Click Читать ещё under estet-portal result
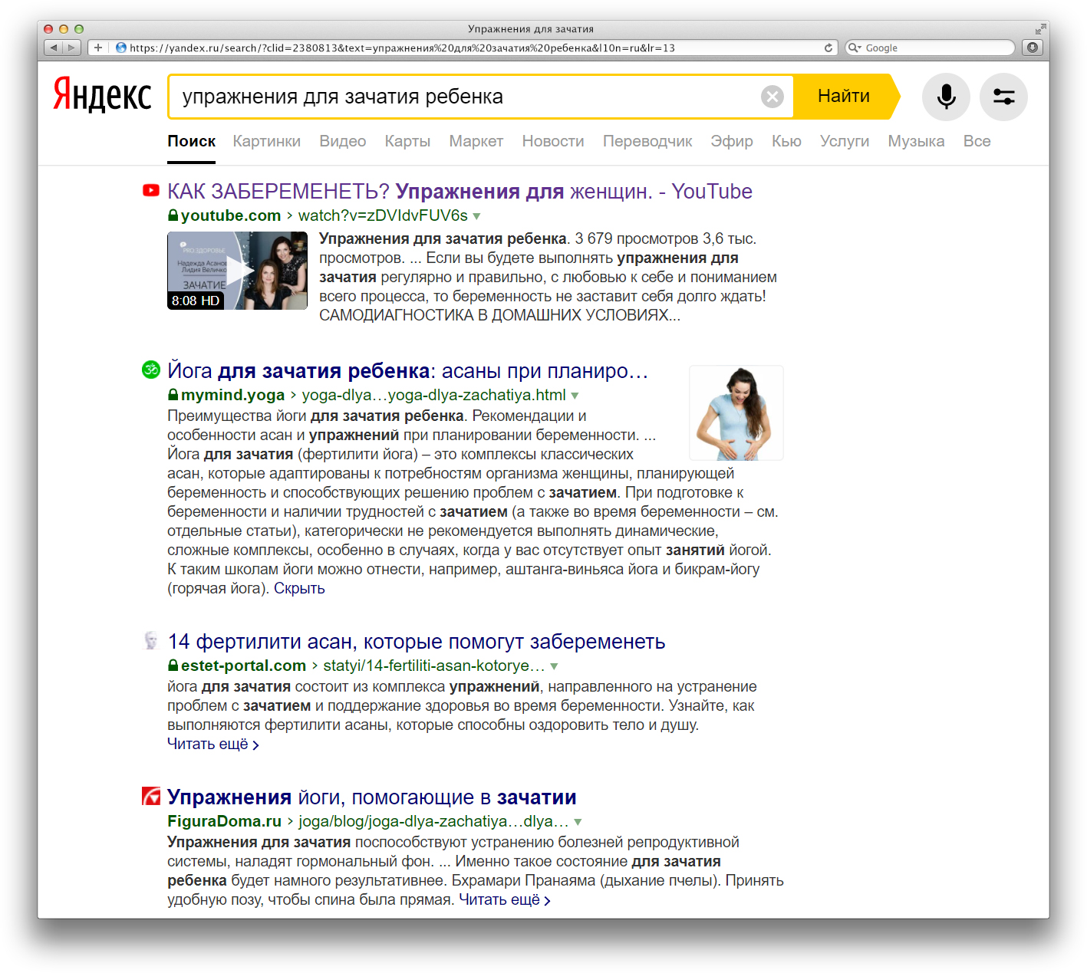This screenshot has height=973, width=1087. tap(213, 744)
